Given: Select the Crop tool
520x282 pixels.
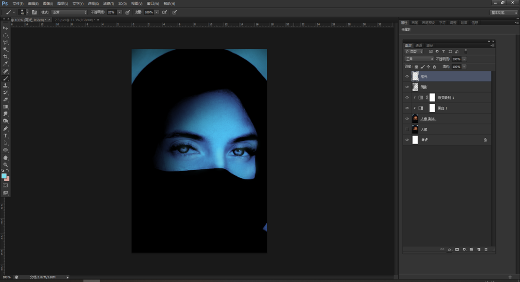Looking at the screenshot, I should (x=5, y=57).
